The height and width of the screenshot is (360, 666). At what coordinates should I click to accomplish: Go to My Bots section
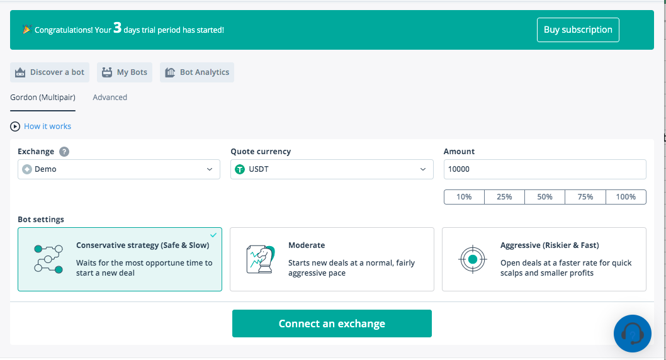(125, 72)
